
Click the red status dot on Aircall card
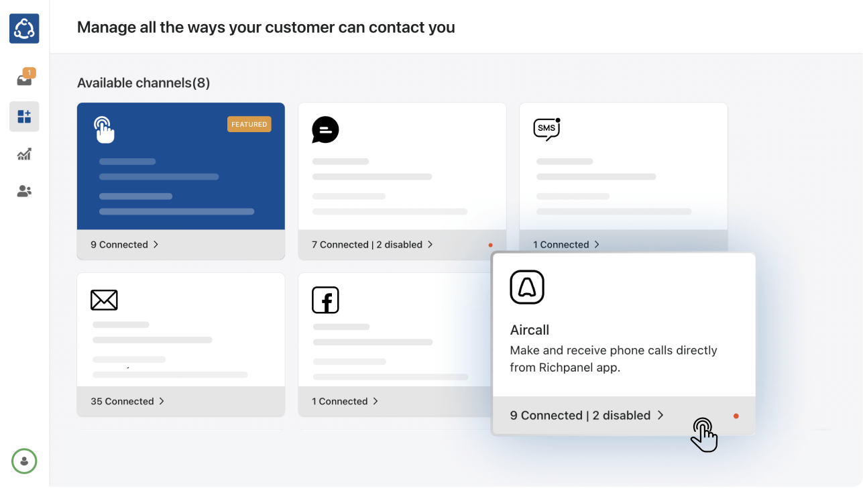[x=736, y=416]
